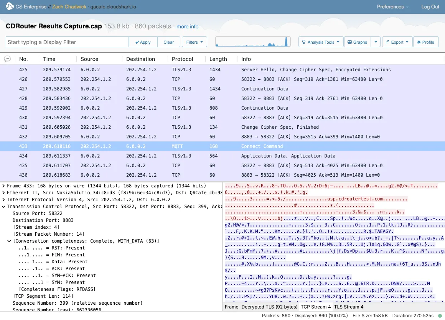Collapse the Transmission Control Protocol node
Viewport: 445px width, 320px height.
pos(4,207)
